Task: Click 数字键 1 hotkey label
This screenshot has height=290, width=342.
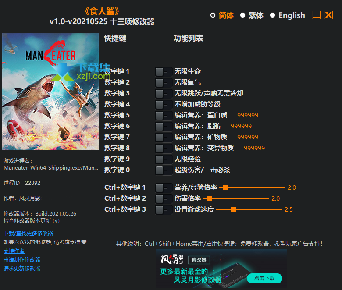Action: (x=117, y=71)
